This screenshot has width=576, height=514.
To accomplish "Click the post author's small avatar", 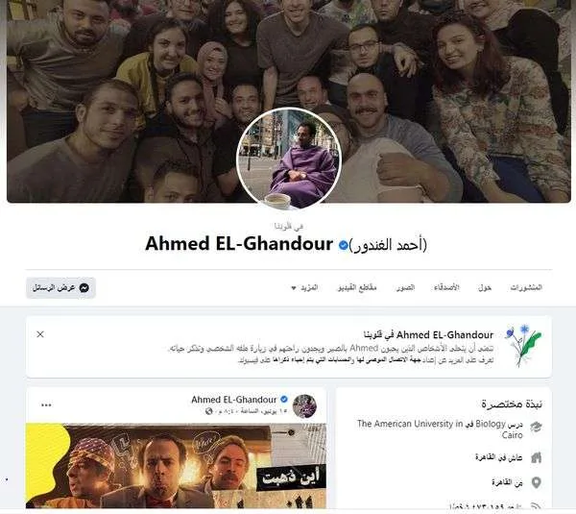I will [x=304, y=405].
